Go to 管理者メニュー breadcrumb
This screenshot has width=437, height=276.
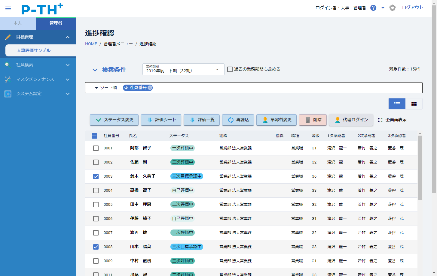click(117, 44)
